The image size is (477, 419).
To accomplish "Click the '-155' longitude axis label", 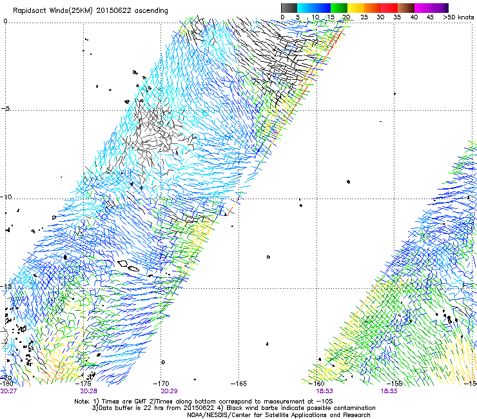I will pos(394,384).
